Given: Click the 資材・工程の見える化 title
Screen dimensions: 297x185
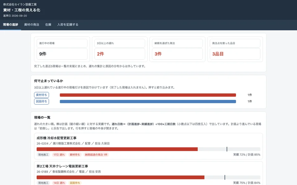Looking at the screenshot, I should (x=22, y=10).
